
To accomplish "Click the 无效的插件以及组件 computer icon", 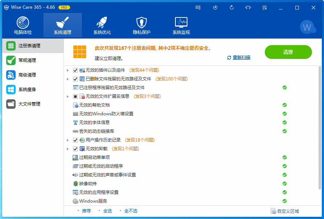I will click(x=82, y=70).
